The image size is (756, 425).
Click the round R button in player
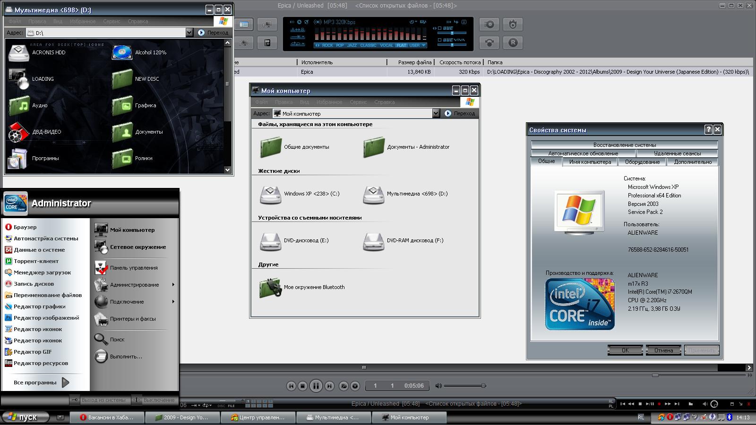(x=513, y=42)
